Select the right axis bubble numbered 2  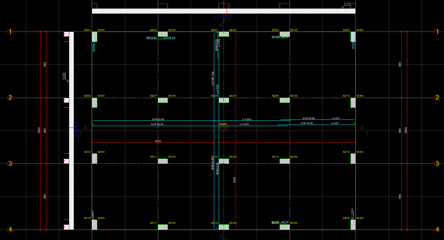(437, 98)
